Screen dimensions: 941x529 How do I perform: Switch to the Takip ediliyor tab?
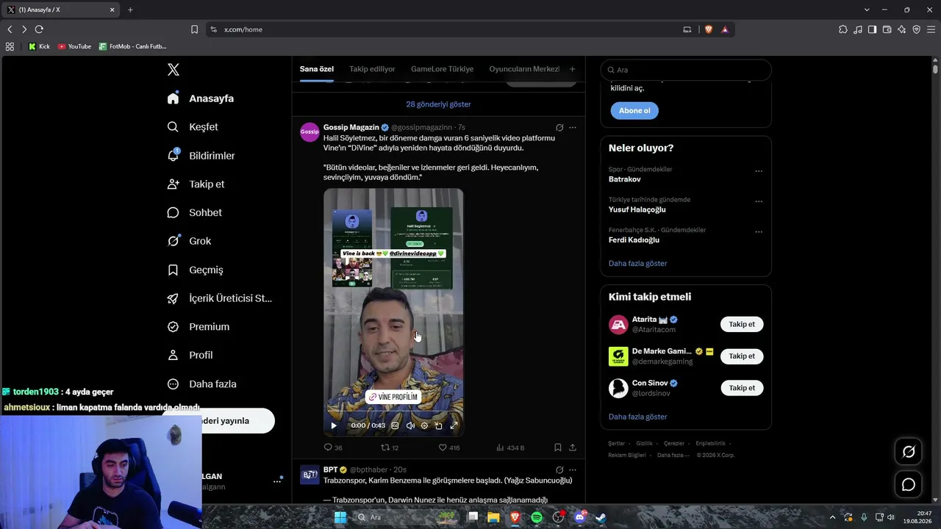click(x=372, y=69)
